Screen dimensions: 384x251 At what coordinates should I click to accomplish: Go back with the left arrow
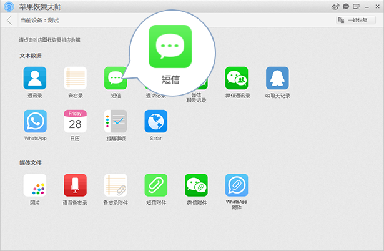[x=9, y=21]
